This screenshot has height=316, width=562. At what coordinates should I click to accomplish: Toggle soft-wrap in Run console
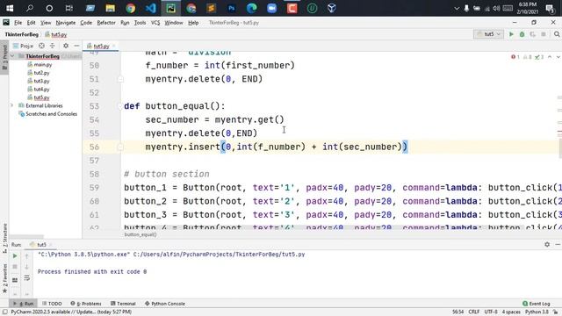coord(27,277)
